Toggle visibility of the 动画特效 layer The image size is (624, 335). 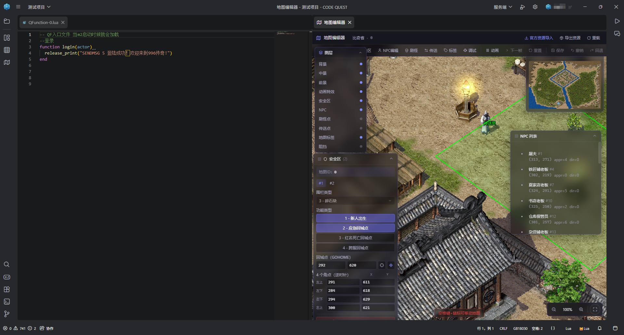361,92
